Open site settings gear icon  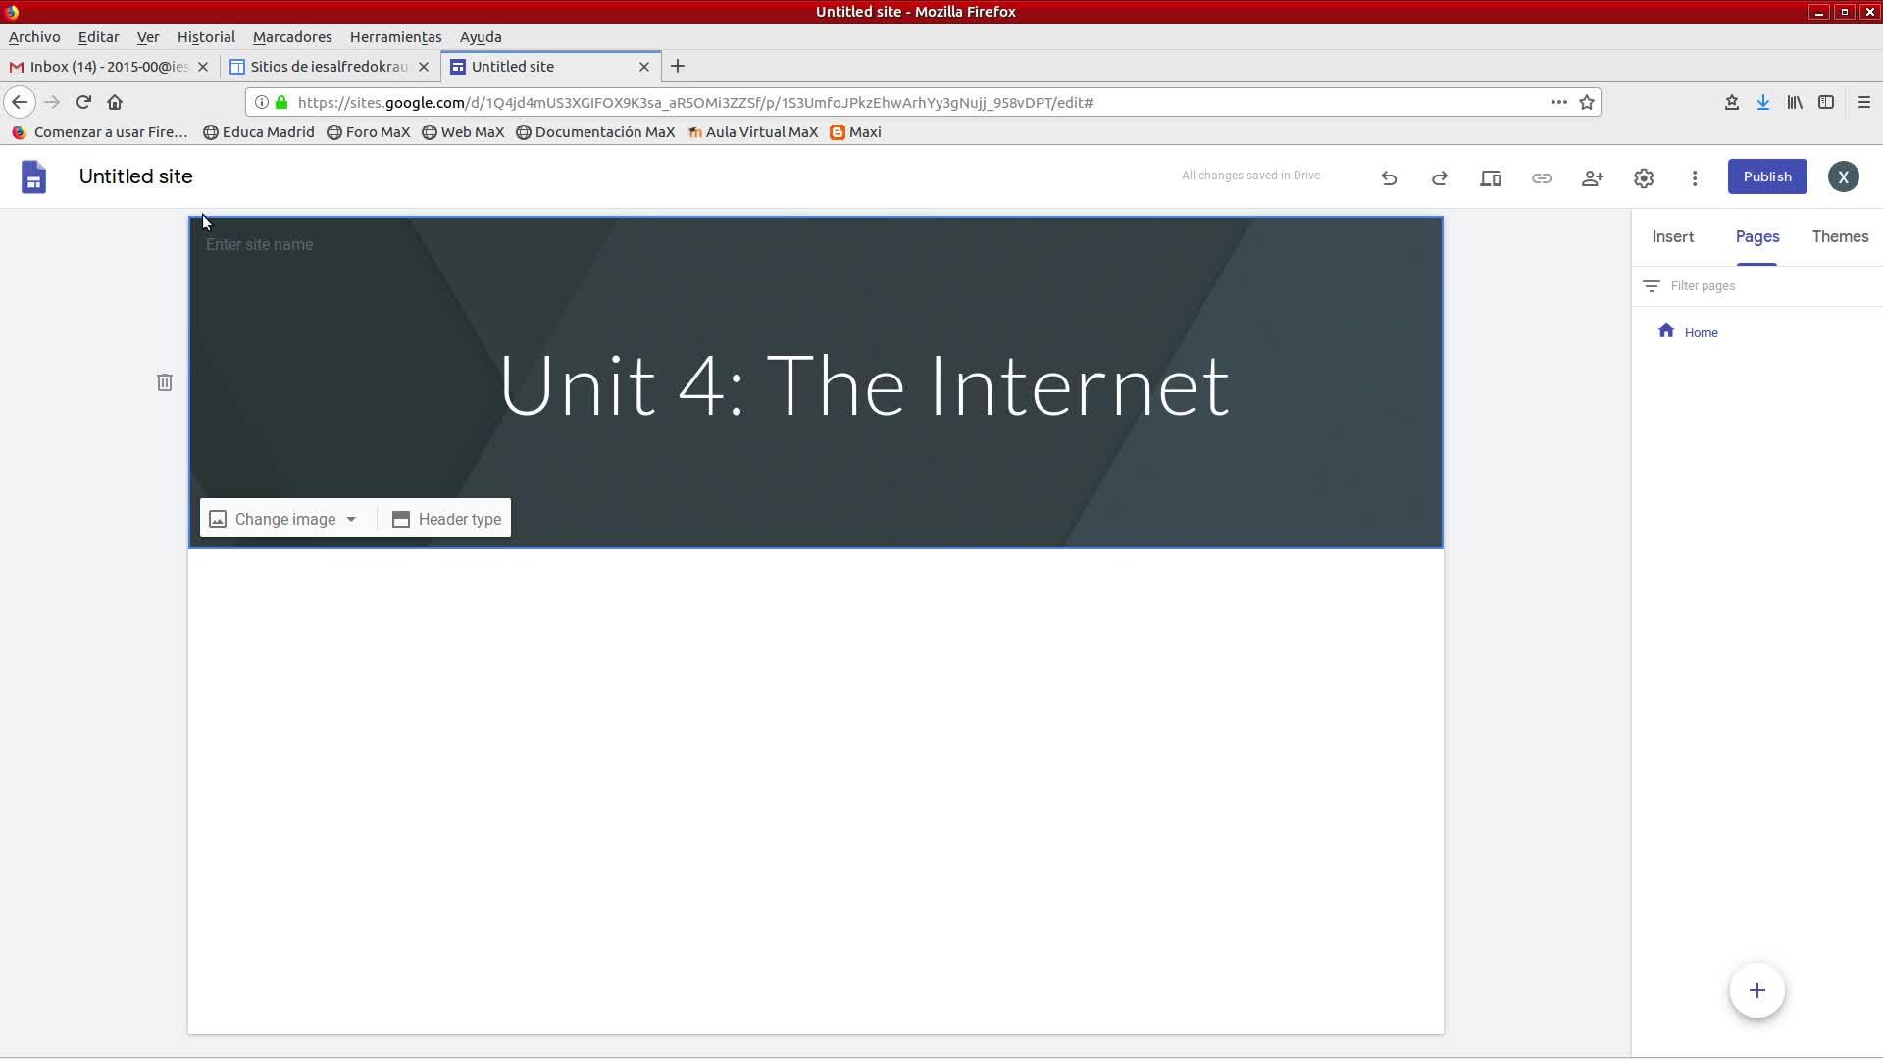pos(1644,177)
